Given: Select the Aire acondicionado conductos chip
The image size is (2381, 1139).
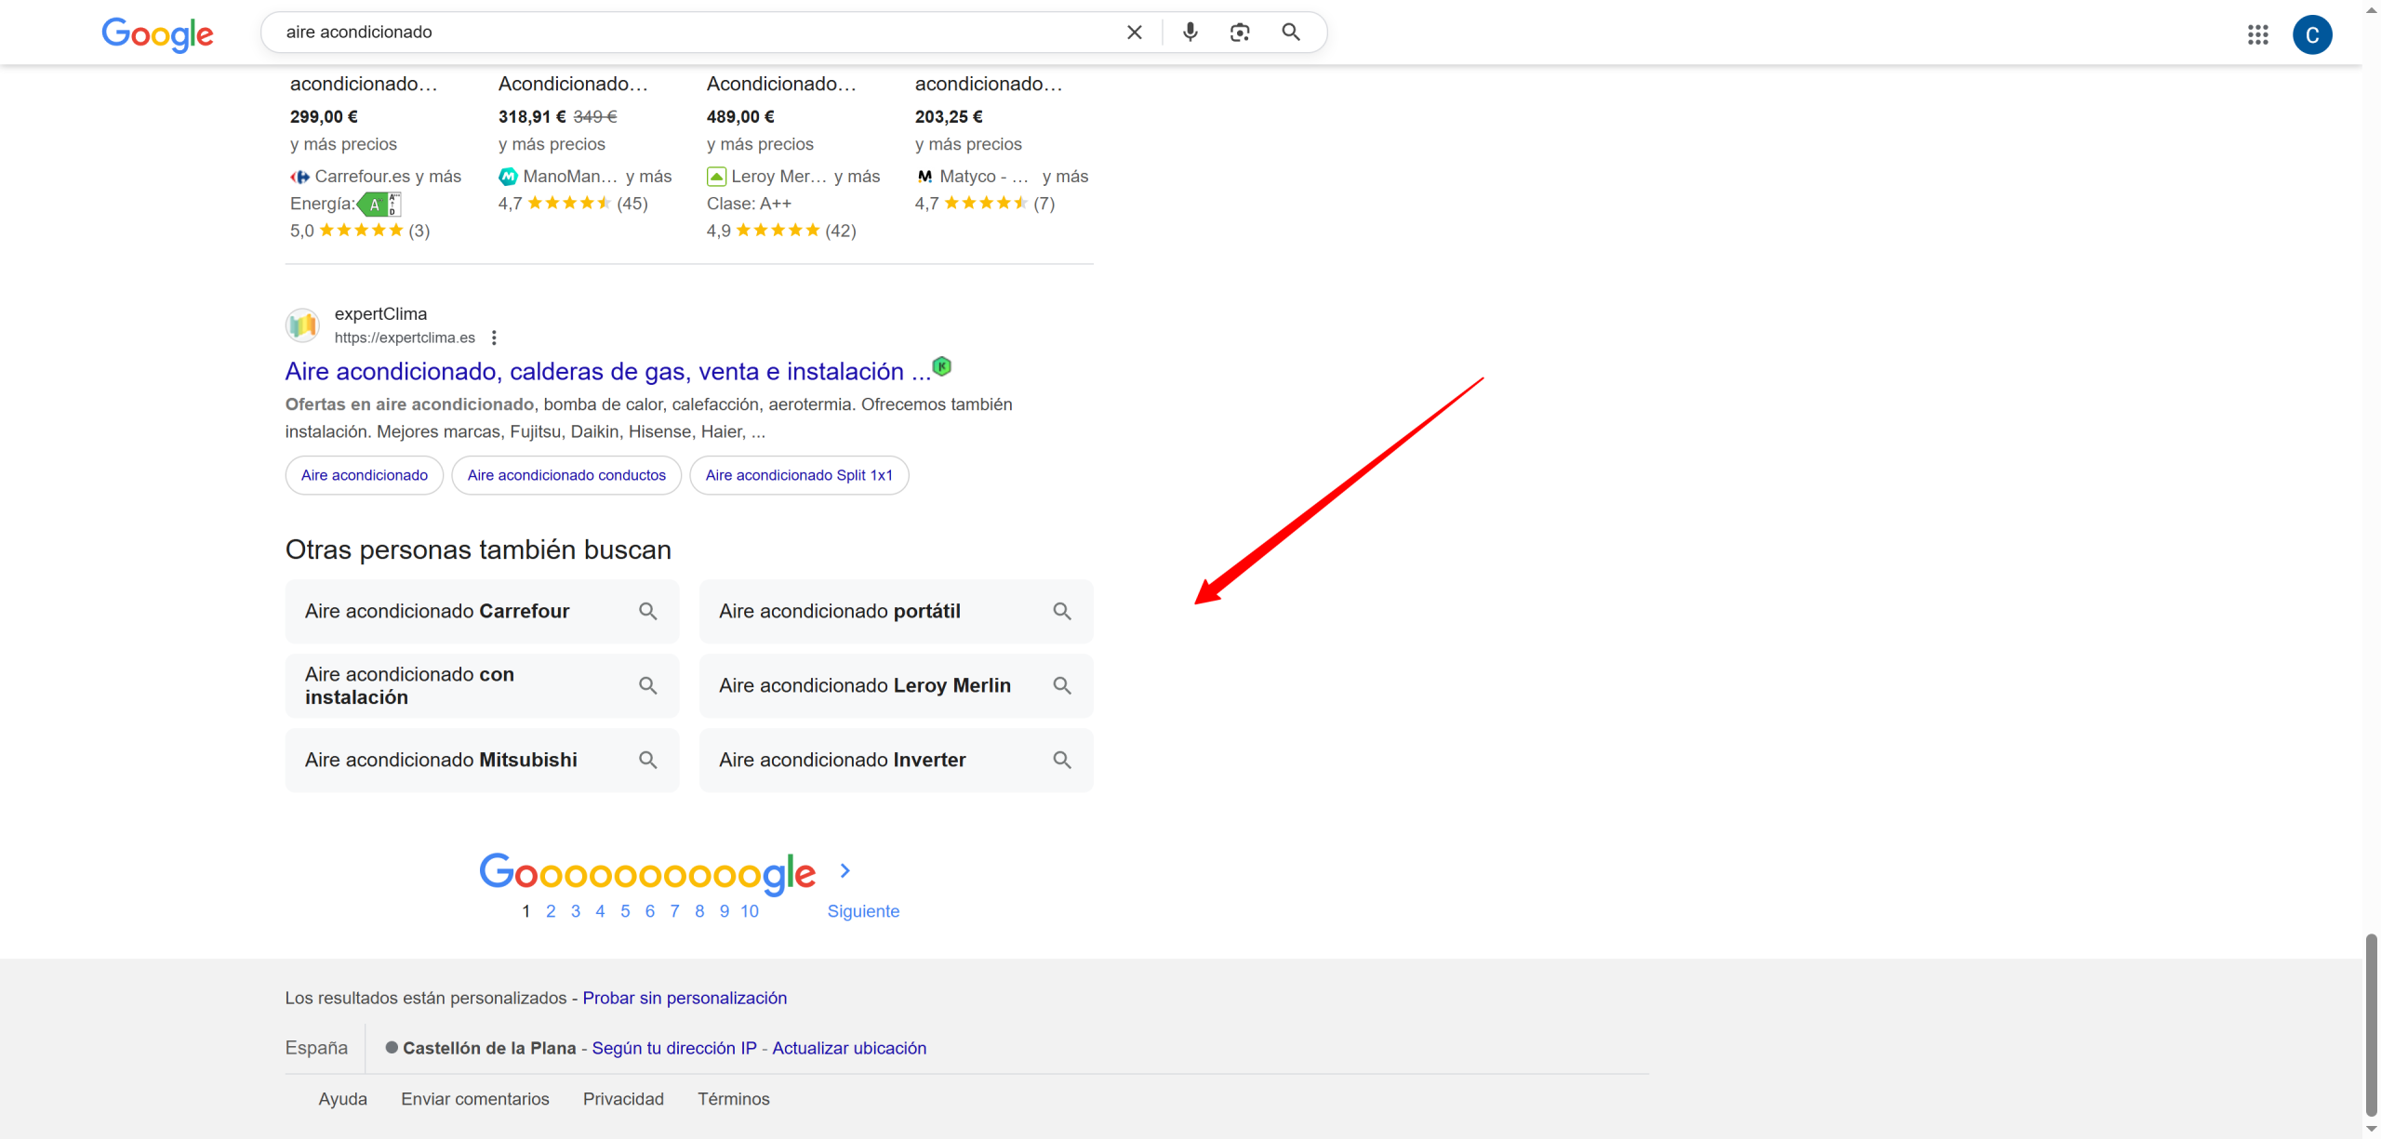Looking at the screenshot, I should (x=566, y=475).
